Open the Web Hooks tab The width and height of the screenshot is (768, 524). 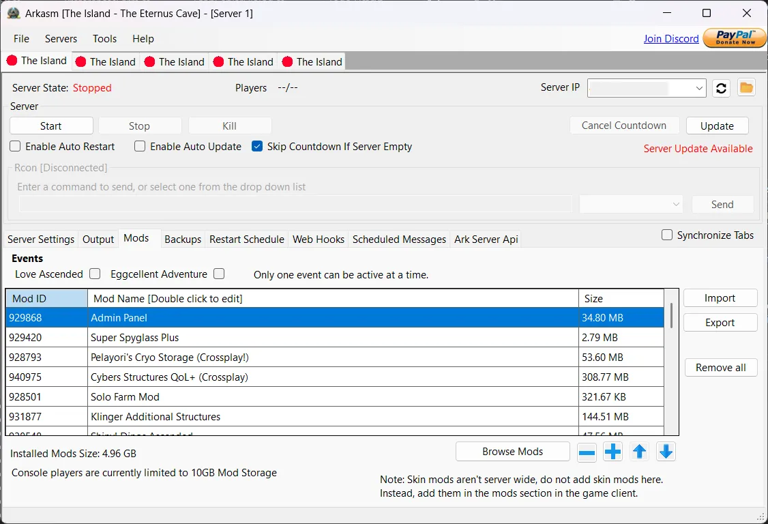[x=319, y=239]
